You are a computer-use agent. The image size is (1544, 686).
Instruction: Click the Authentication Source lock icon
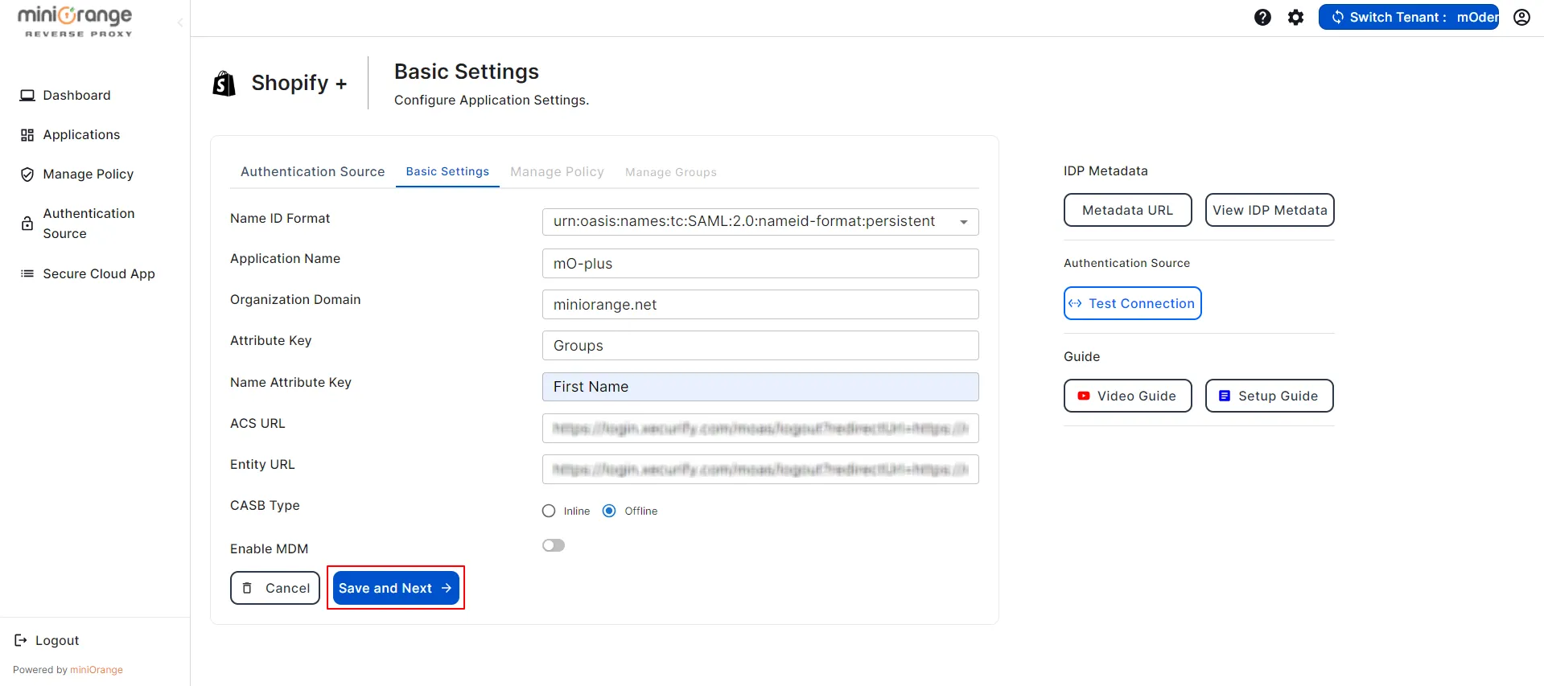[x=27, y=224]
